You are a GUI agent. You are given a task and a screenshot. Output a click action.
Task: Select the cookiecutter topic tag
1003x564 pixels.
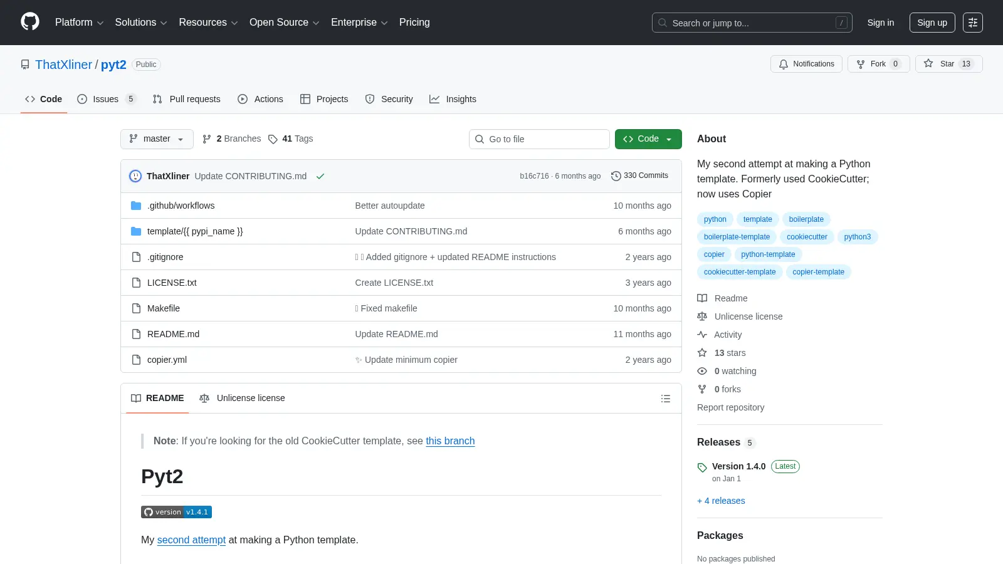807,237
